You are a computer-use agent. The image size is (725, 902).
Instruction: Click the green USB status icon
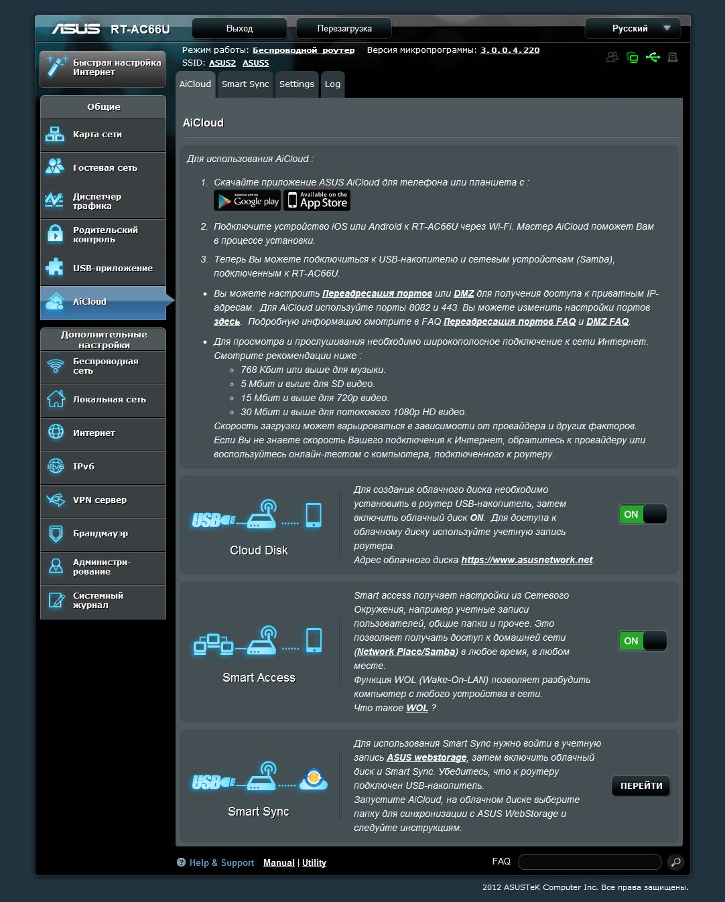tap(653, 58)
